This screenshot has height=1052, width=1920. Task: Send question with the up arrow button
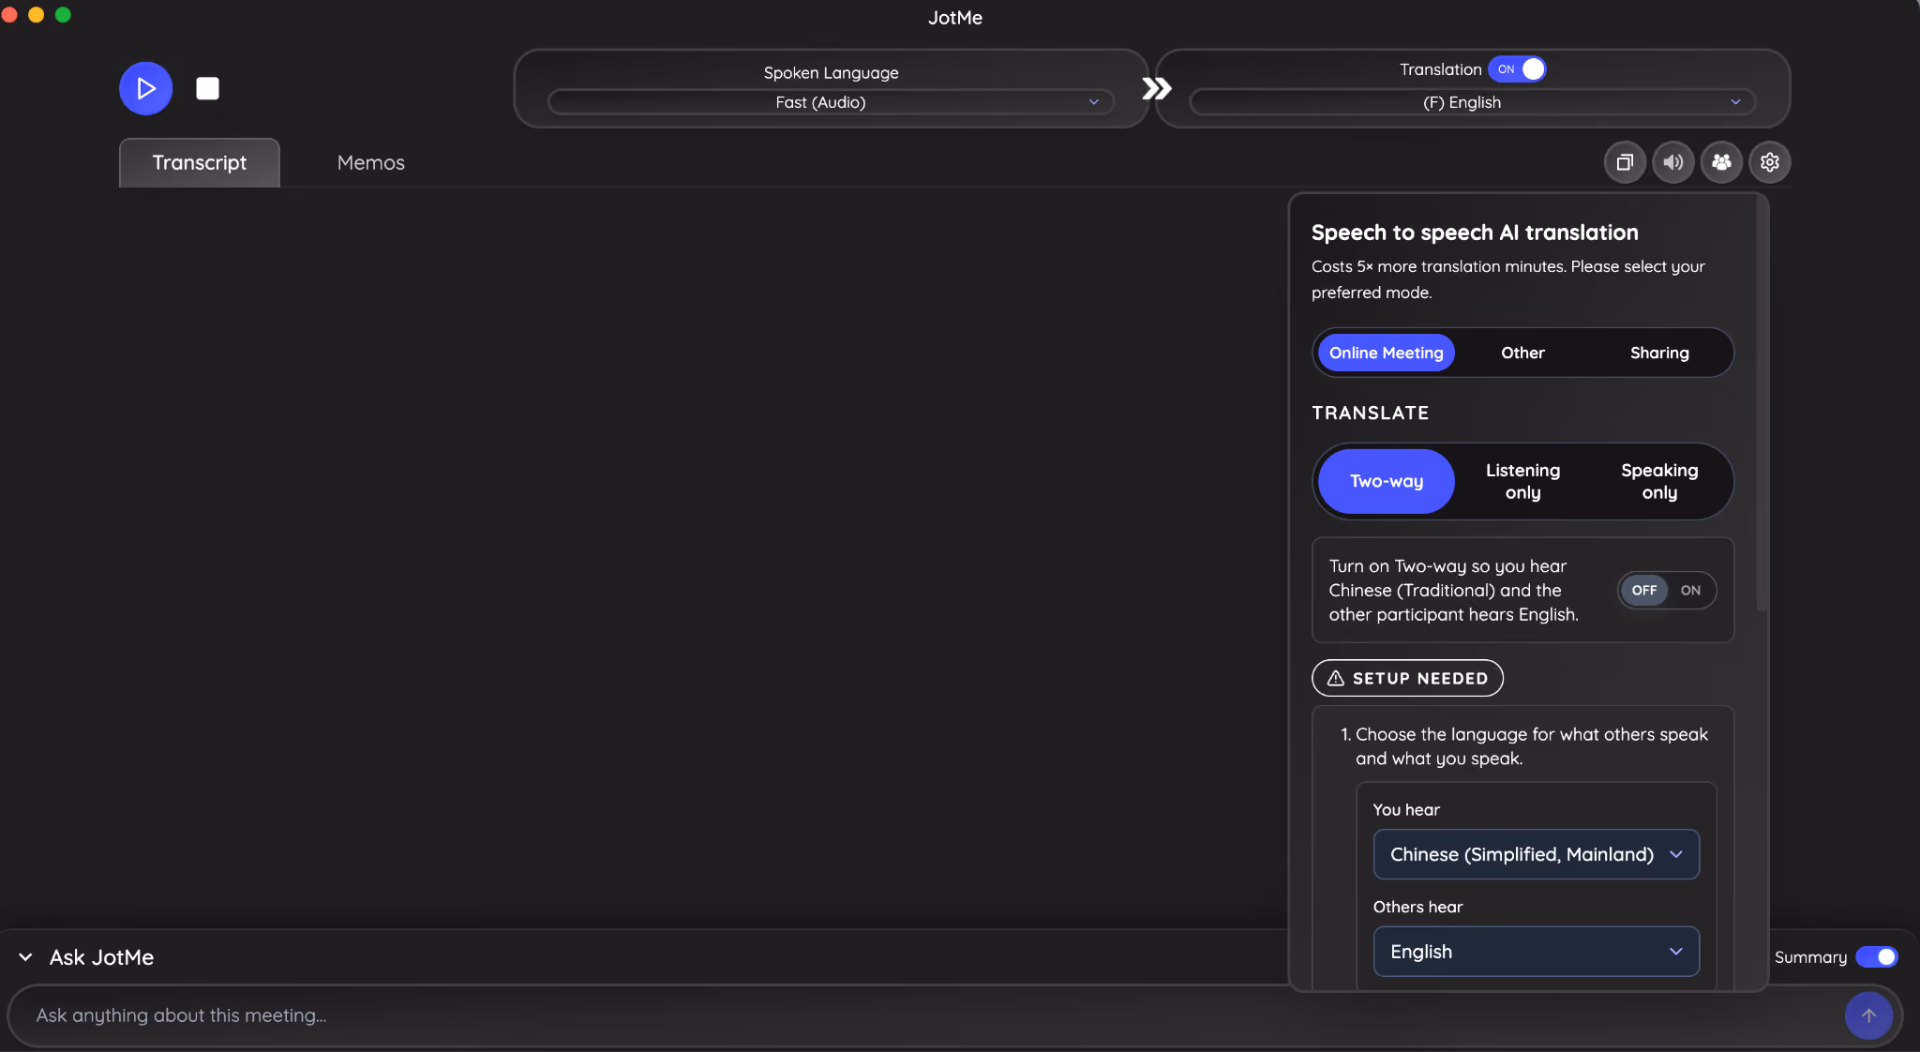[x=1868, y=1015]
